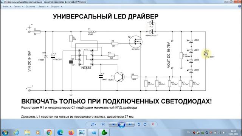
Task: Start the slide show with the center button
Action: coord(121,124)
